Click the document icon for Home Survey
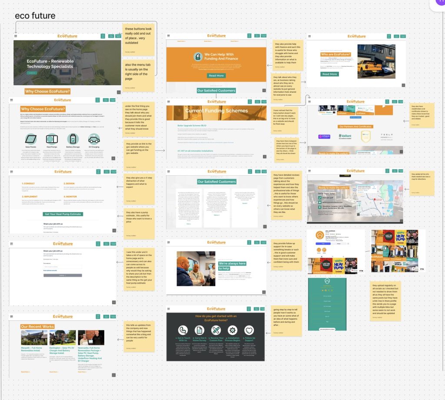Viewport: 445px width, 400px height. [199, 330]
